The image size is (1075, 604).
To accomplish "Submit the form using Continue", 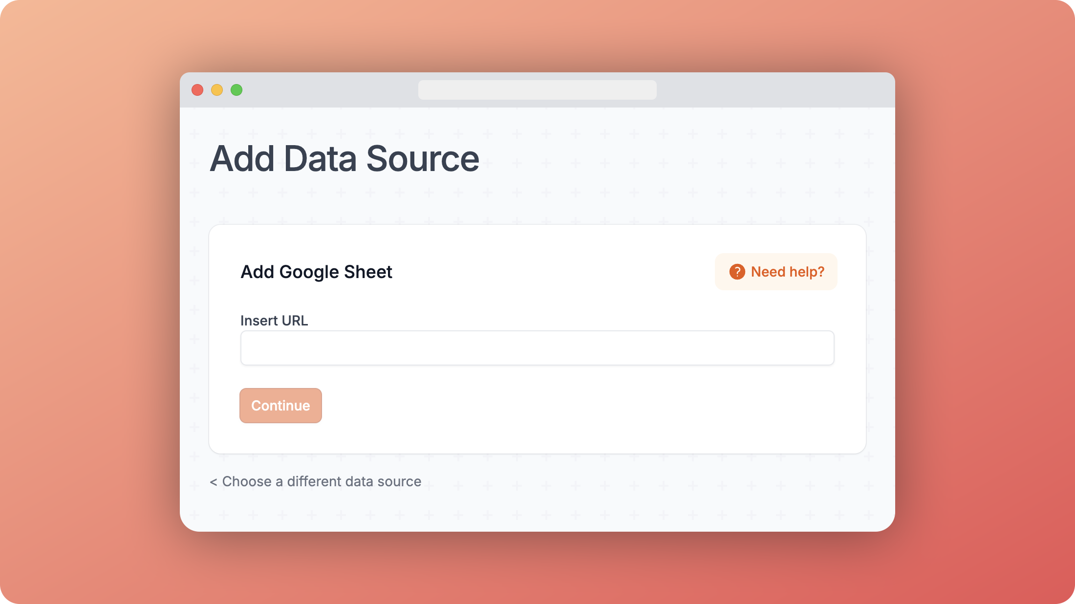I will click(x=280, y=405).
